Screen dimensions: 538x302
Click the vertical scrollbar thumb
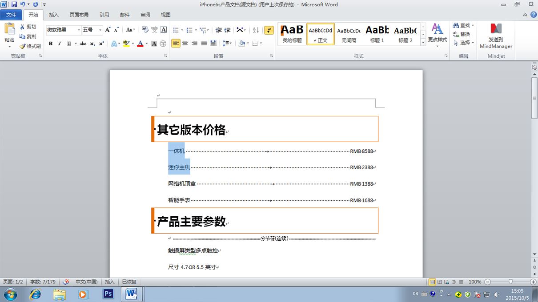coord(534,98)
